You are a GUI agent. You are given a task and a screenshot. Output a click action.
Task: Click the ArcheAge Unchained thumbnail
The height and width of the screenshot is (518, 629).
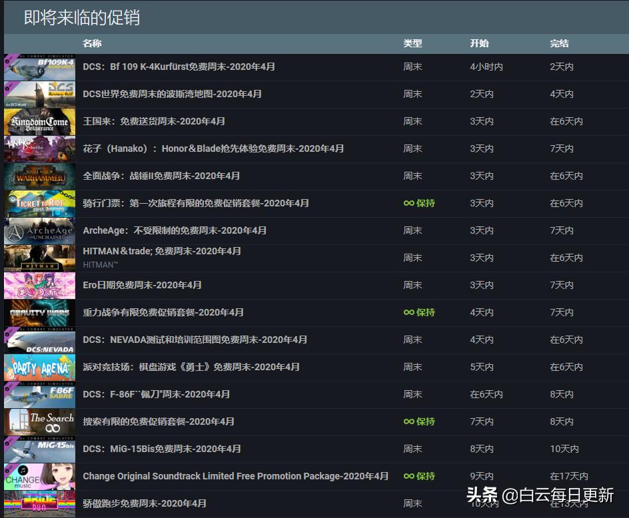click(39, 230)
